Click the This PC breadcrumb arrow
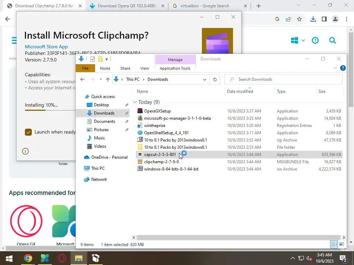The image size is (354, 265). pos(143,79)
